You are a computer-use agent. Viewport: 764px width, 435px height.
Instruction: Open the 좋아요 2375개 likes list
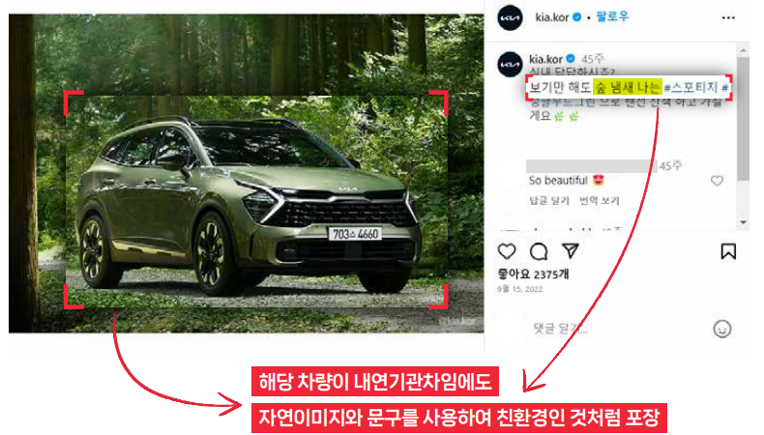click(x=533, y=275)
